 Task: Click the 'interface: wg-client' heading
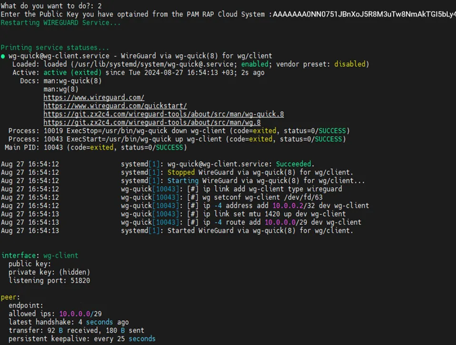point(40,256)
